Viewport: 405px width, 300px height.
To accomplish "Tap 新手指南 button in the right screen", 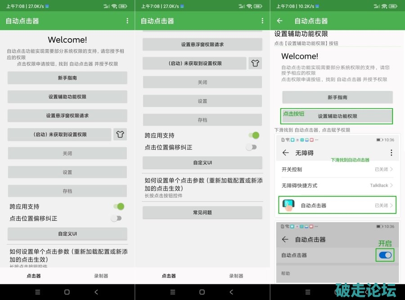I will point(337,97).
